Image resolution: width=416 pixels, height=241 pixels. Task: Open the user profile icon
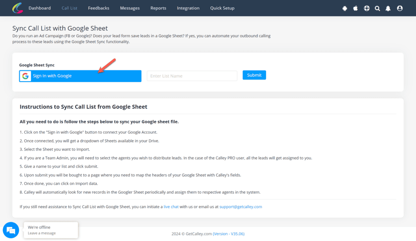(399, 8)
